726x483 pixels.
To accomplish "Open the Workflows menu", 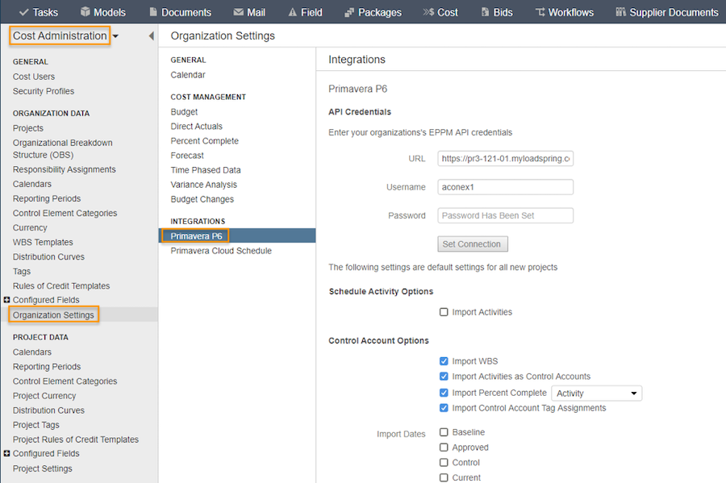I will [565, 12].
